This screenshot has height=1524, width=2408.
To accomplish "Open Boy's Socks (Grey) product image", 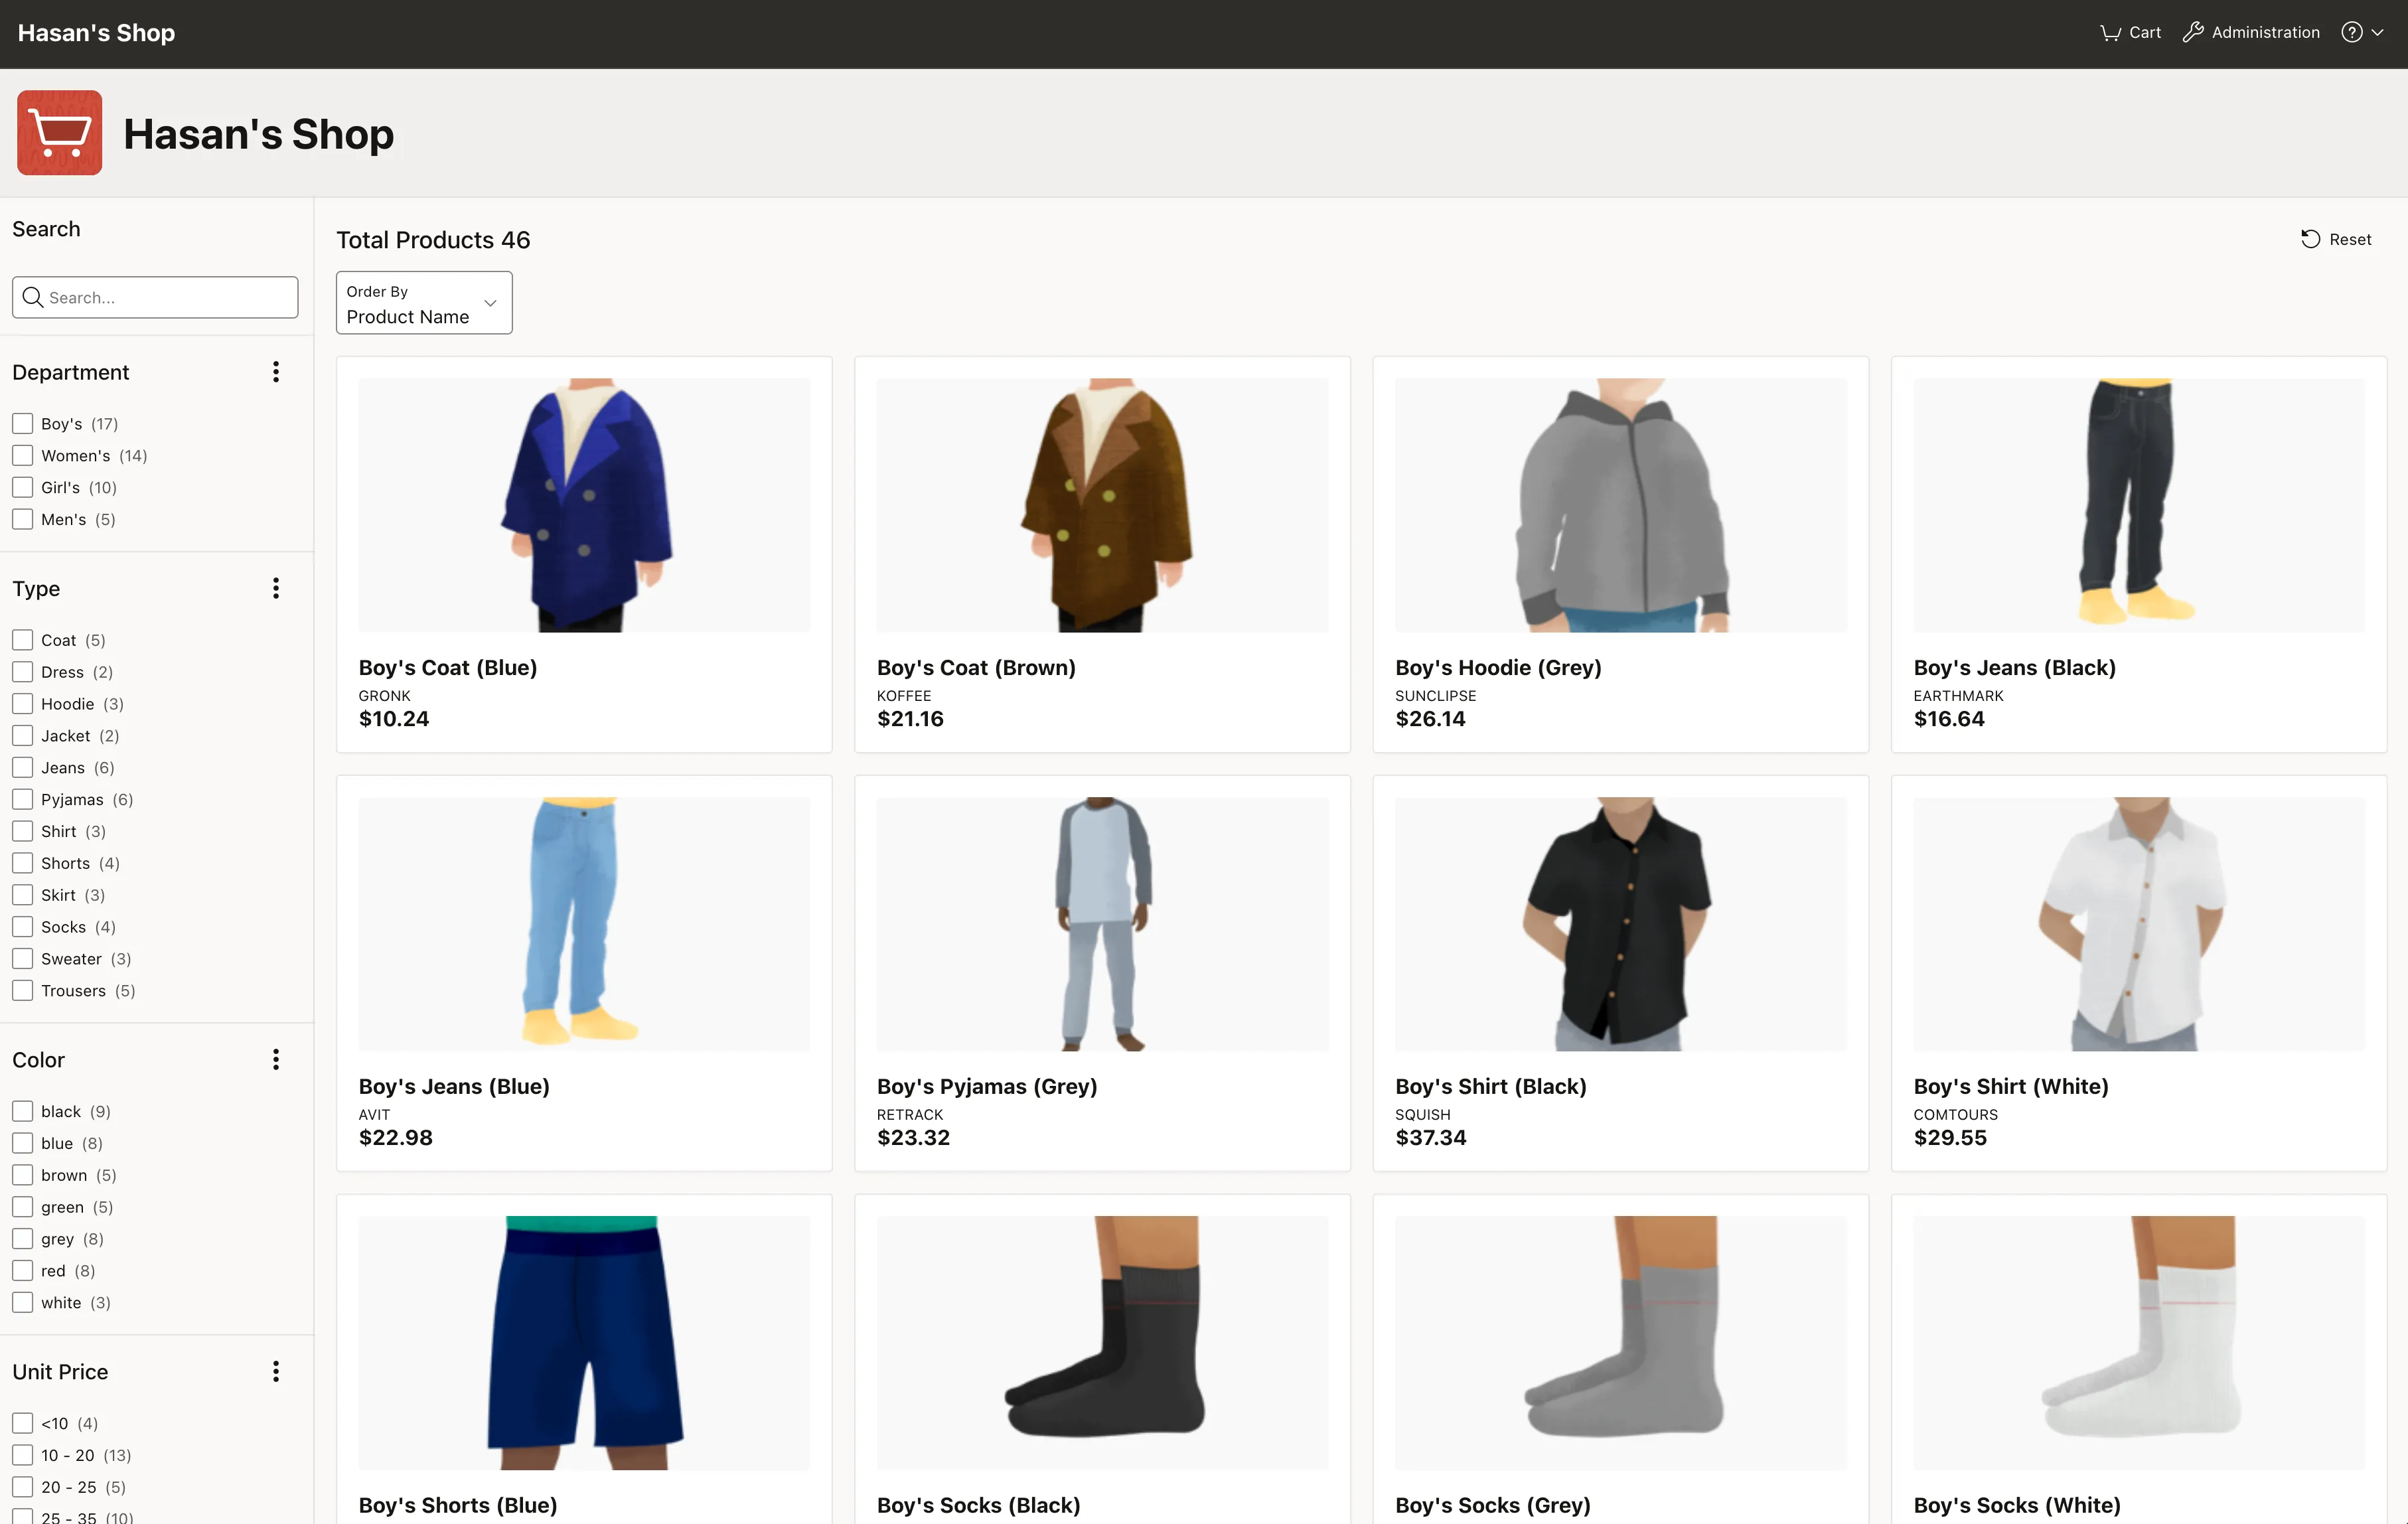I will (1621, 1343).
